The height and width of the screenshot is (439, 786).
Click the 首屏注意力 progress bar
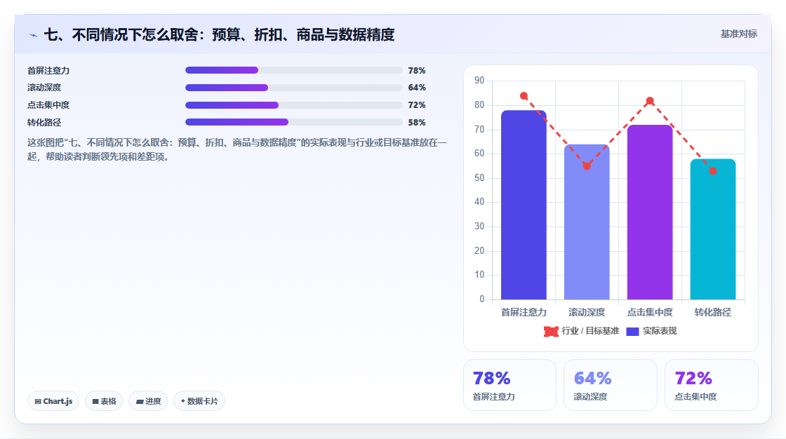pyautogui.click(x=294, y=70)
